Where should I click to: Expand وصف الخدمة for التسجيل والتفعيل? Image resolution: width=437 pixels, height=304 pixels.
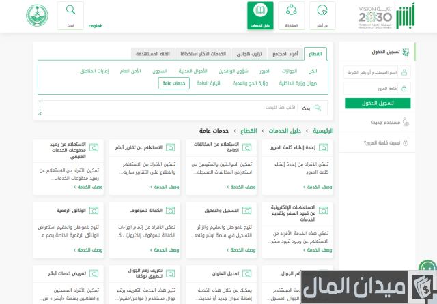pyautogui.click(x=241, y=250)
